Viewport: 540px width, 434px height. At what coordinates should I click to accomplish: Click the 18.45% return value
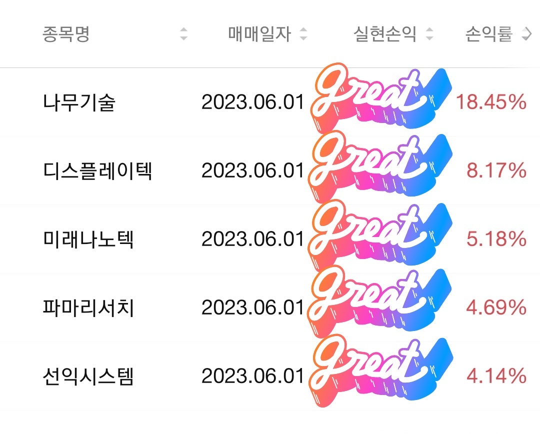(x=491, y=102)
